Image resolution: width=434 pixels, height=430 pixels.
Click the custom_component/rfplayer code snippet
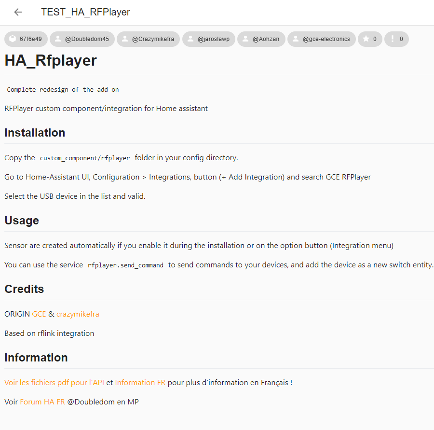85,158
